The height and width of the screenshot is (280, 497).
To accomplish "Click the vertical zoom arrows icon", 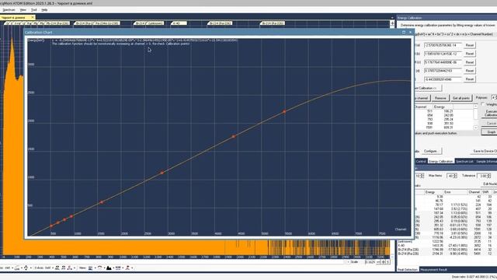I will [x=26, y=268].
